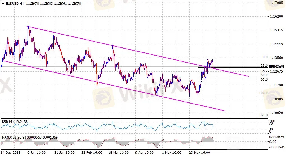Select the Fibonacci 161.8 level label

[x=263, y=115]
